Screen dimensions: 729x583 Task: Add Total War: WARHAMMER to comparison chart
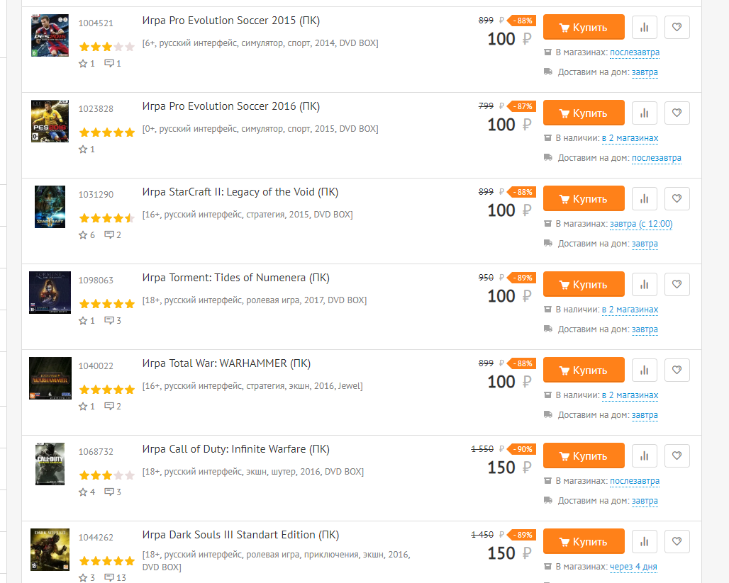click(x=645, y=370)
